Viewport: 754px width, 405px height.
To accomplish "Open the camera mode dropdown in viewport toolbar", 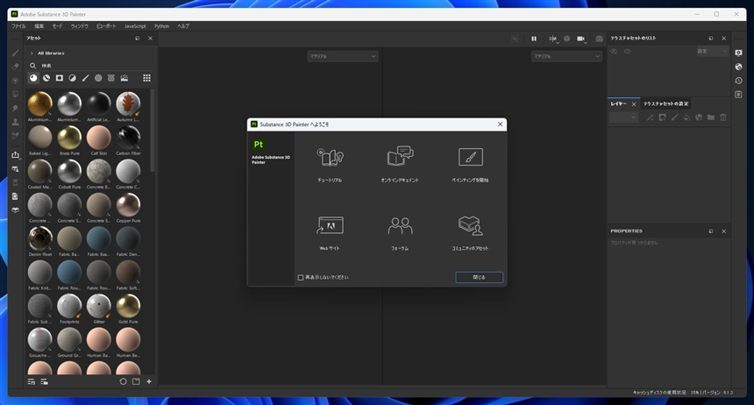I will (582, 39).
